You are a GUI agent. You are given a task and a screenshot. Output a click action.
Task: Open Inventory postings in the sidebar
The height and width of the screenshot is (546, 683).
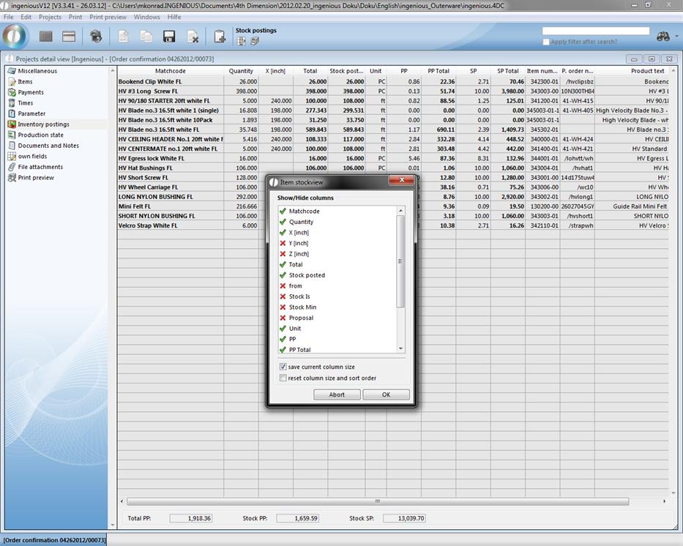point(43,124)
